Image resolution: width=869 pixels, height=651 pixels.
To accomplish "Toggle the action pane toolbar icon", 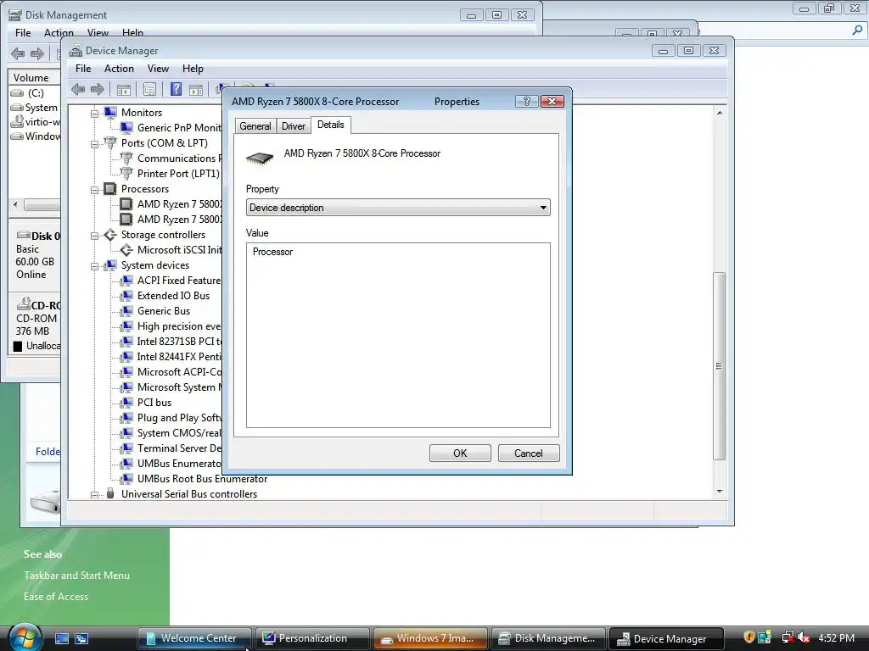I will pos(196,89).
